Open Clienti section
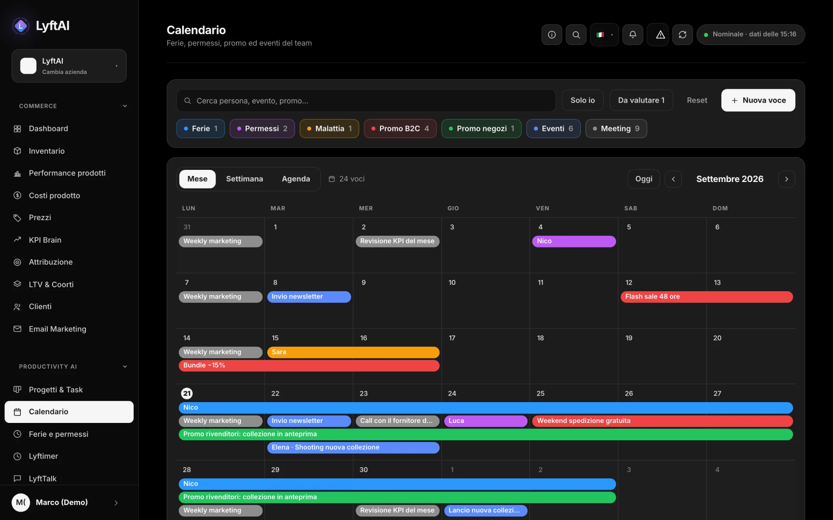This screenshot has width=833, height=520. 69,307
